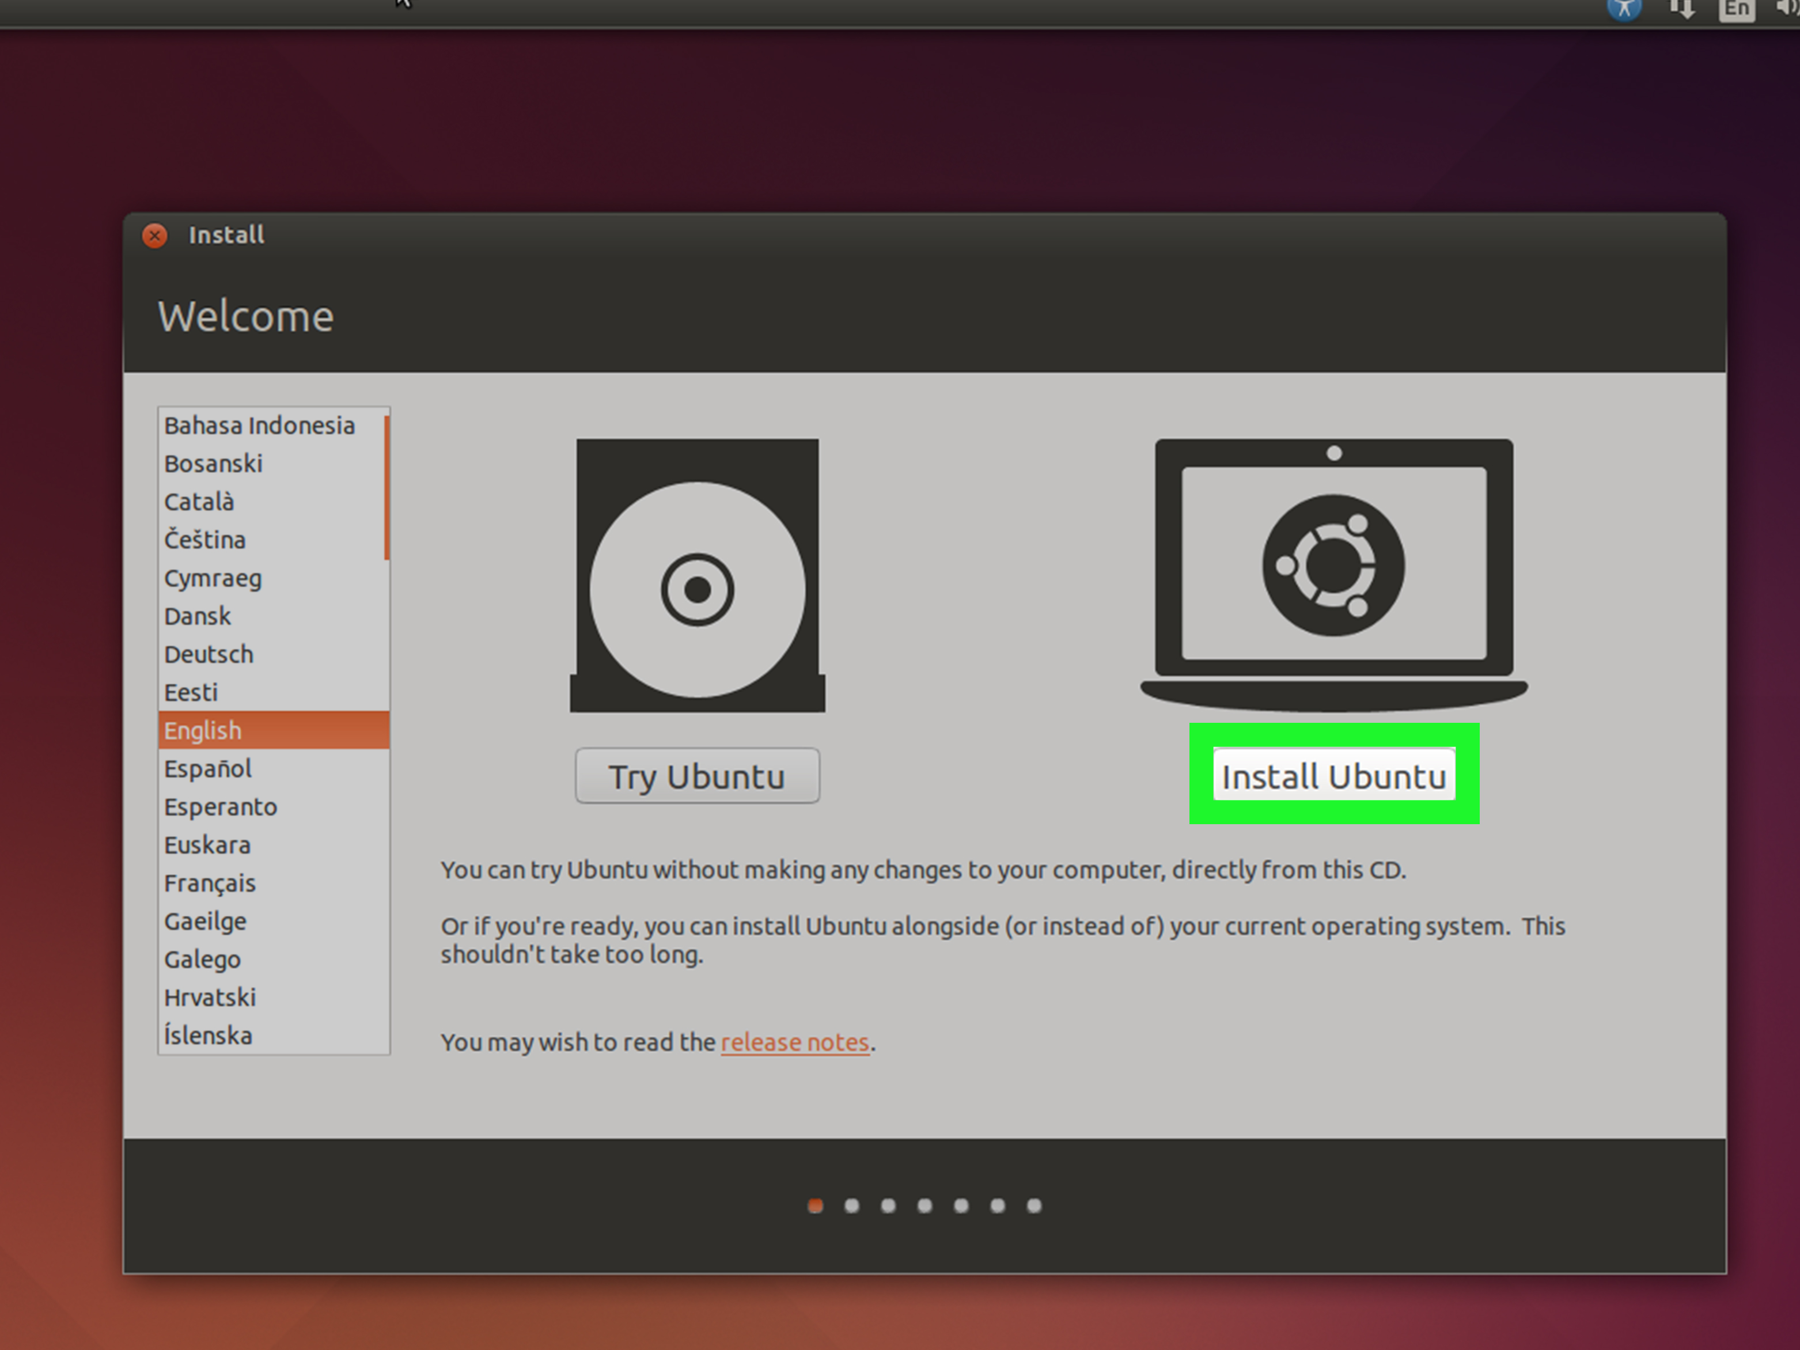Choose English in the language list
Viewport: 1800px width, 1350px height.
pos(203,730)
